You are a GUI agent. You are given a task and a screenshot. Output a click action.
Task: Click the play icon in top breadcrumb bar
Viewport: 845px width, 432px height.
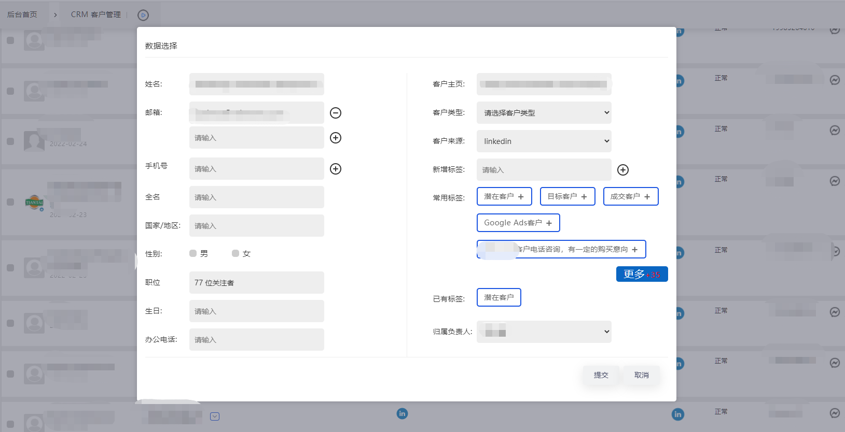143,15
